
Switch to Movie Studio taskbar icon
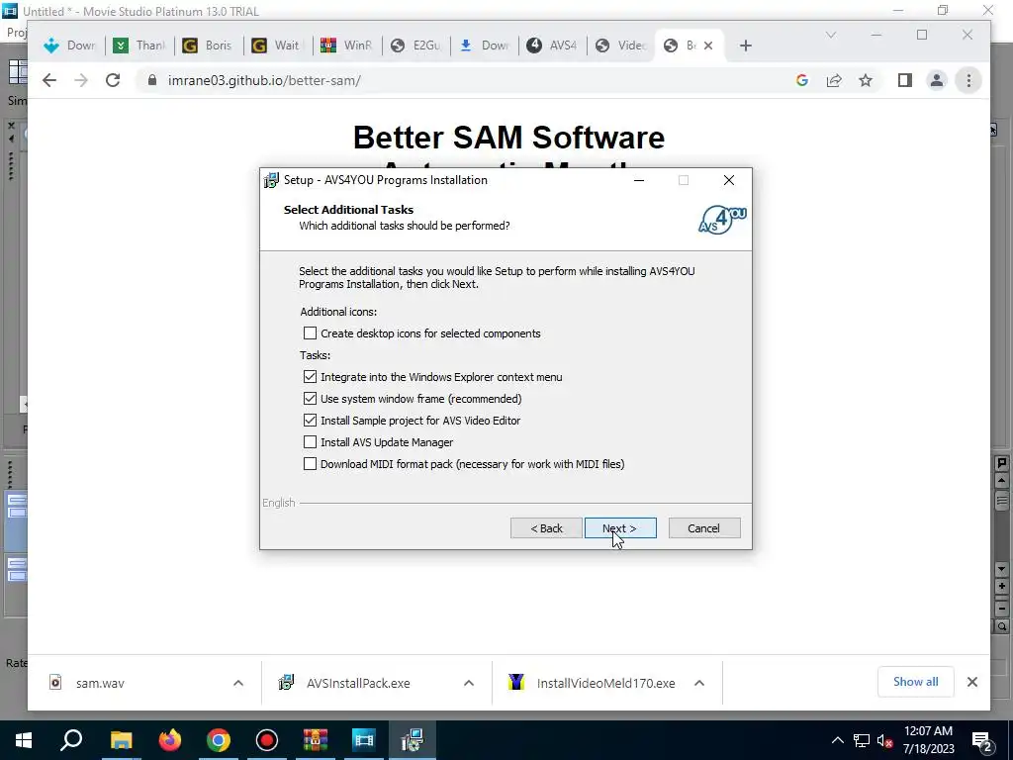pyautogui.click(x=364, y=740)
